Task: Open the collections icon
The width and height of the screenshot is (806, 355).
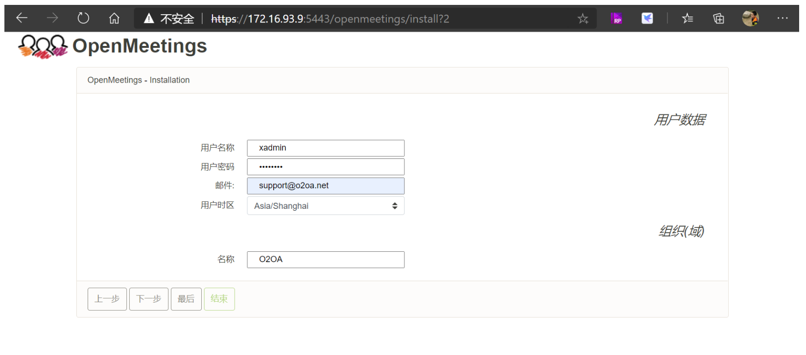Action: [718, 19]
